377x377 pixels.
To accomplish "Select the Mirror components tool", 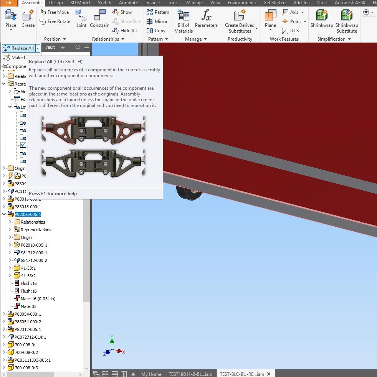I will coord(157,21).
